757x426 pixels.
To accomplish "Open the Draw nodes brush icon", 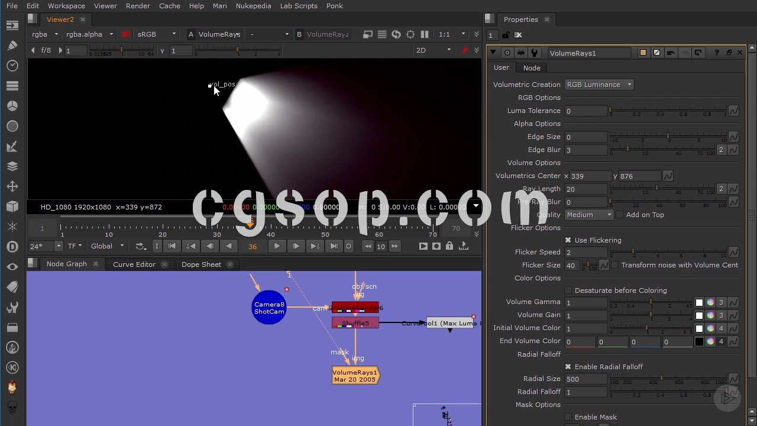I will click(12, 46).
